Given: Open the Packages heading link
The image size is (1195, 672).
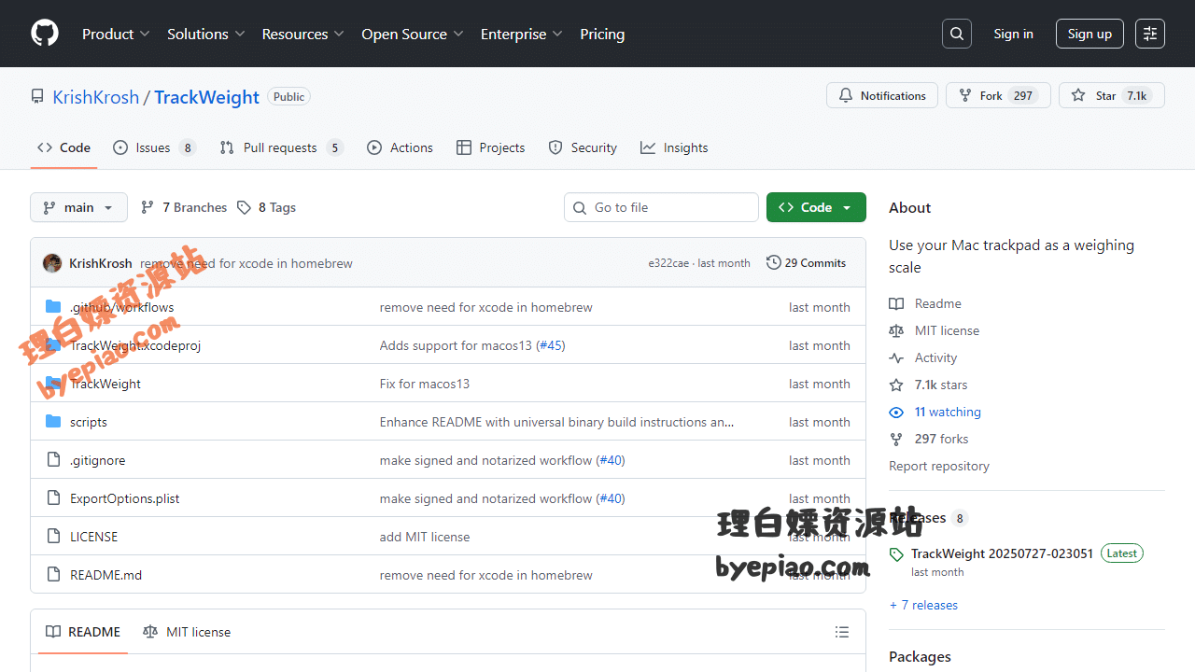Looking at the screenshot, I should point(920,657).
